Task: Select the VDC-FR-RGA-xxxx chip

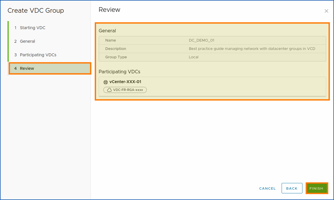Action: click(125, 90)
